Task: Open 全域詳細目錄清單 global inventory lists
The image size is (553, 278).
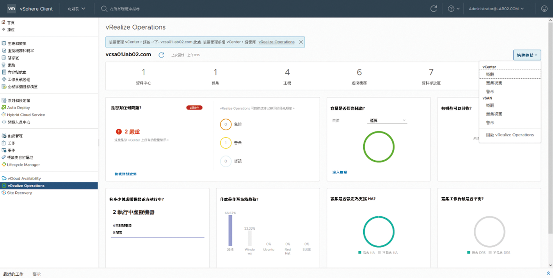Action: pos(20,87)
